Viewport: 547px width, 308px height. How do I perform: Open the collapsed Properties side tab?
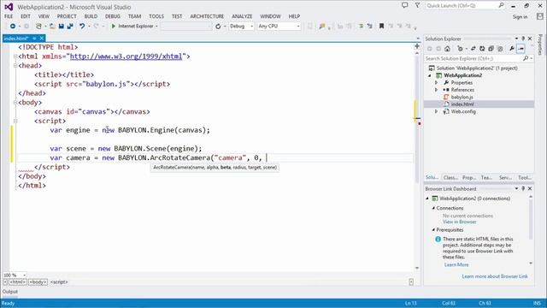tap(540, 44)
